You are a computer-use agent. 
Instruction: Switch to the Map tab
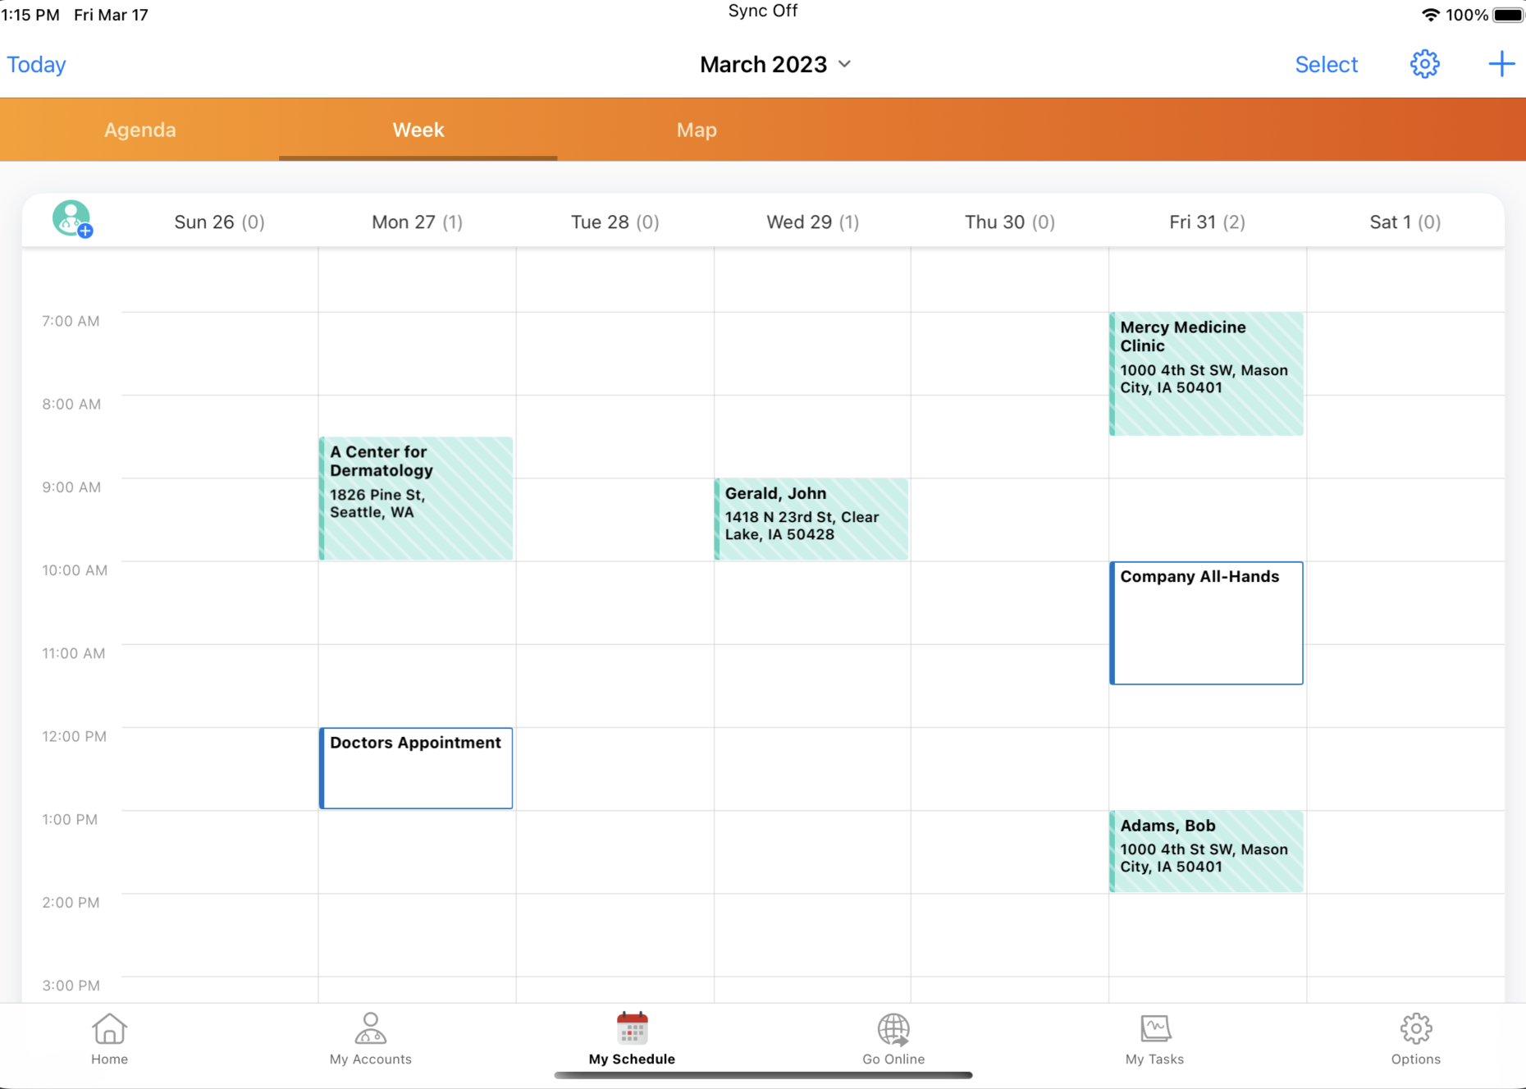click(x=697, y=129)
